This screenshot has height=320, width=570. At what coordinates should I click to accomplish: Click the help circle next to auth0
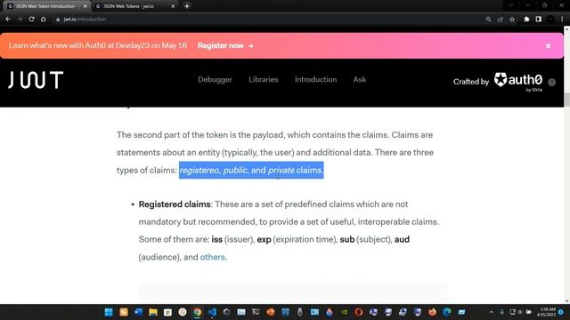[x=551, y=83]
